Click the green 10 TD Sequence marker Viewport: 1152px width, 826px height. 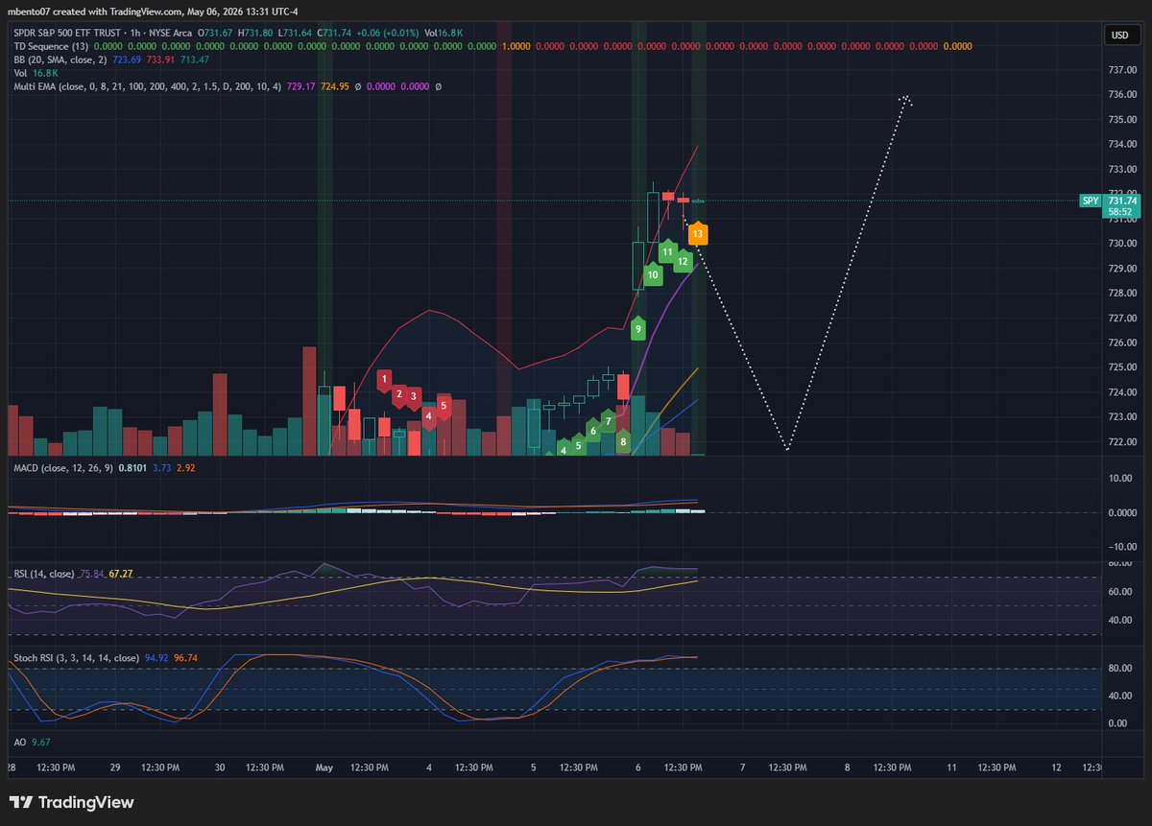[x=653, y=274]
